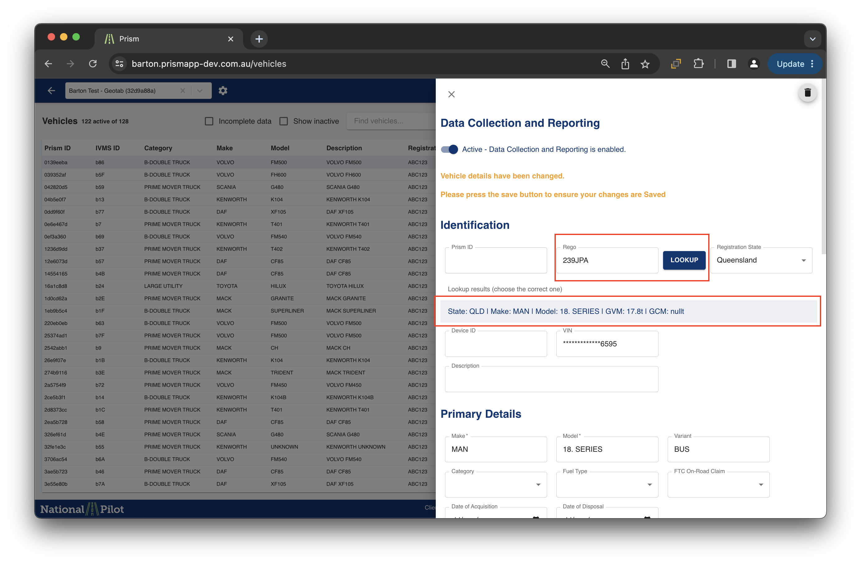Open the Category dropdown
The width and height of the screenshot is (861, 564).
[x=495, y=485]
